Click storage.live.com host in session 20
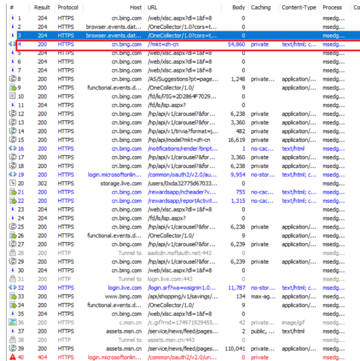Image resolution: width=360 pixels, height=361 pixels. pos(121,183)
